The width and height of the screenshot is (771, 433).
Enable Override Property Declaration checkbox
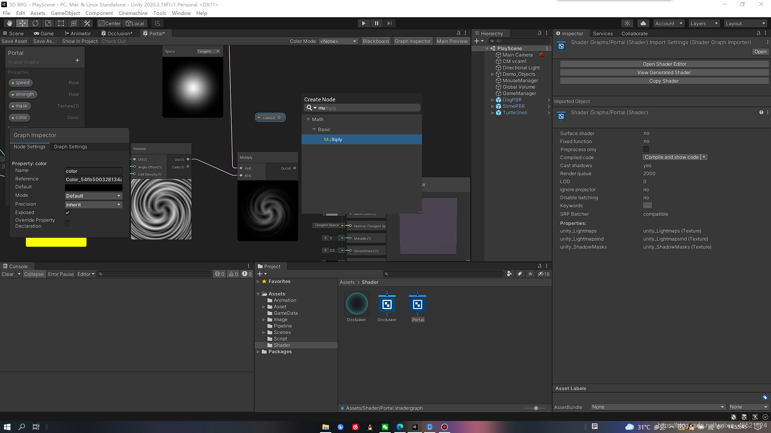pos(67,223)
